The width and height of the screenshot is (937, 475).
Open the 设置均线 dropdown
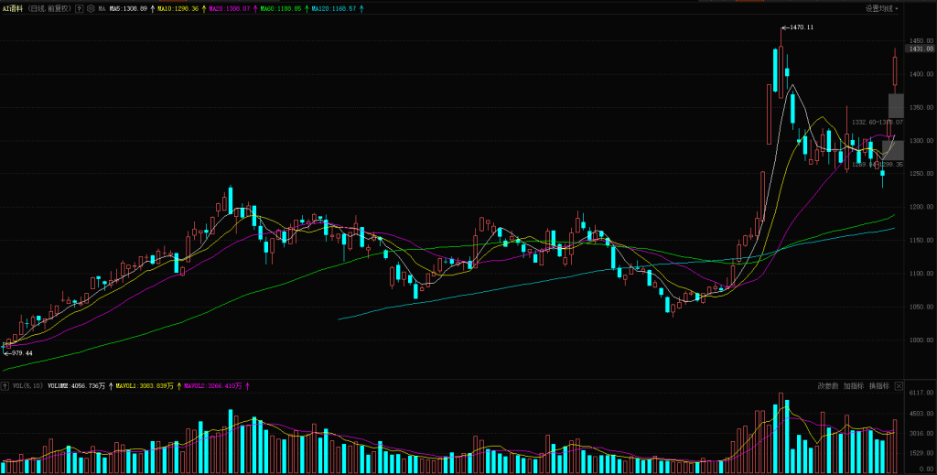click(882, 8)
